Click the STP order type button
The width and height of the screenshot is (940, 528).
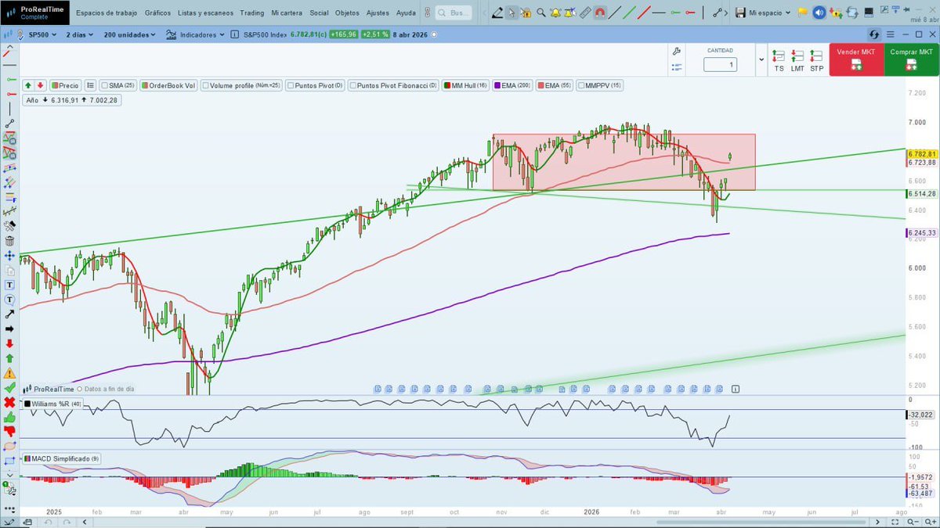[x=816, y=61]
